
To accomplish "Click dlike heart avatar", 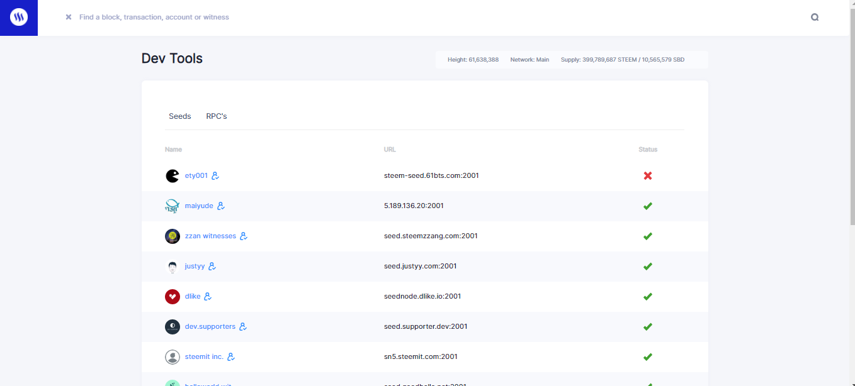I will tap(173, 297).
